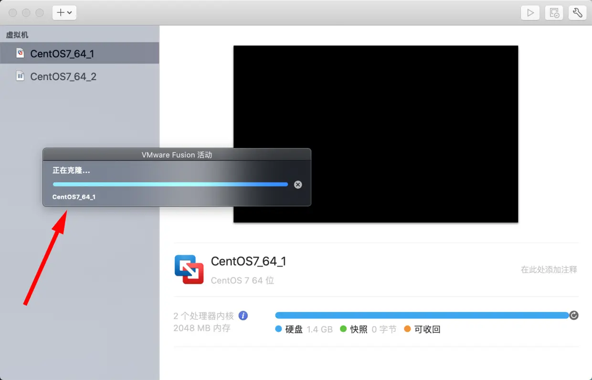Open the snapshots toolbar icon
592x380 pixels.
(554, 13)
